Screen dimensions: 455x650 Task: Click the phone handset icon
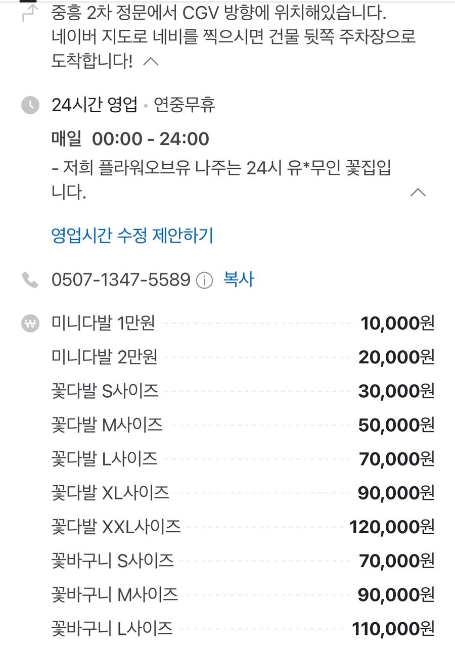pyautogui.click(x=30, y=280)
